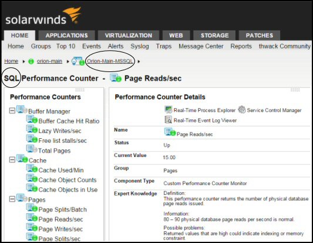Open the Real-Time Event Log Viewer link

(x=205, y=121)
